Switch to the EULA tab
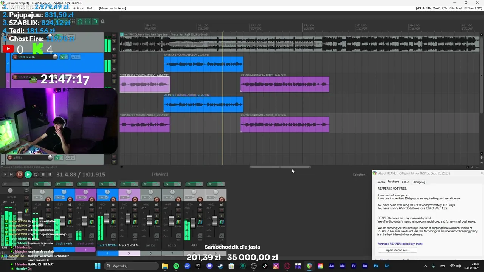This screenshot has width=484, height=272. click(405, 182)
